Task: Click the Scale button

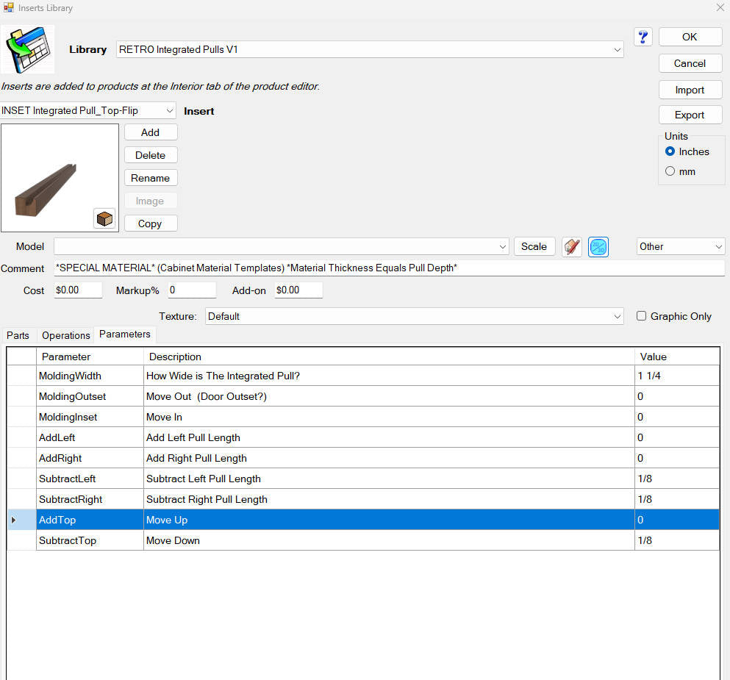Action: 534,247
